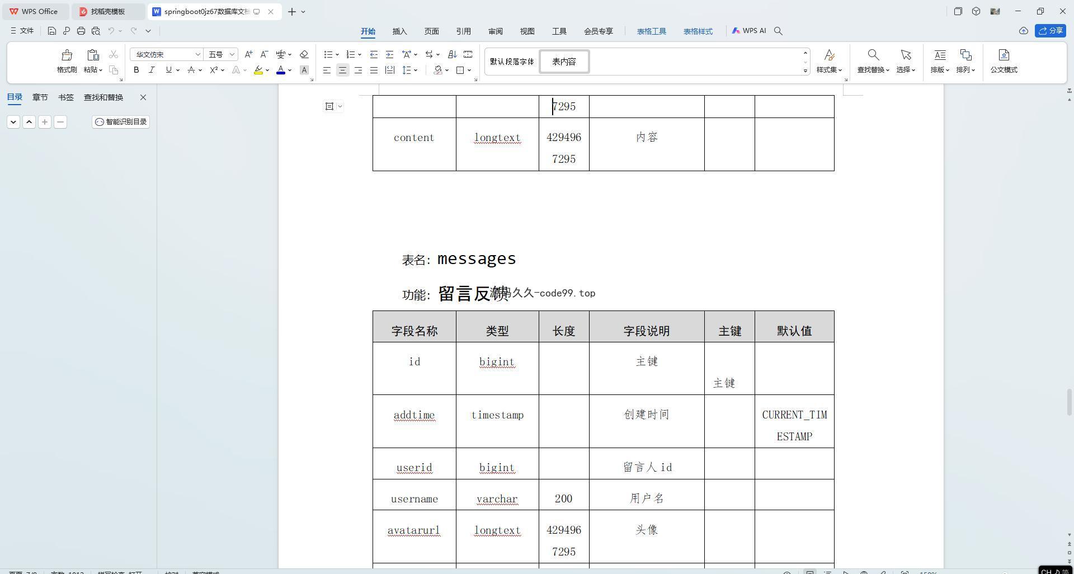
Task: Switch to the 页面 (Page) tab
Action: tap(431, 31)
